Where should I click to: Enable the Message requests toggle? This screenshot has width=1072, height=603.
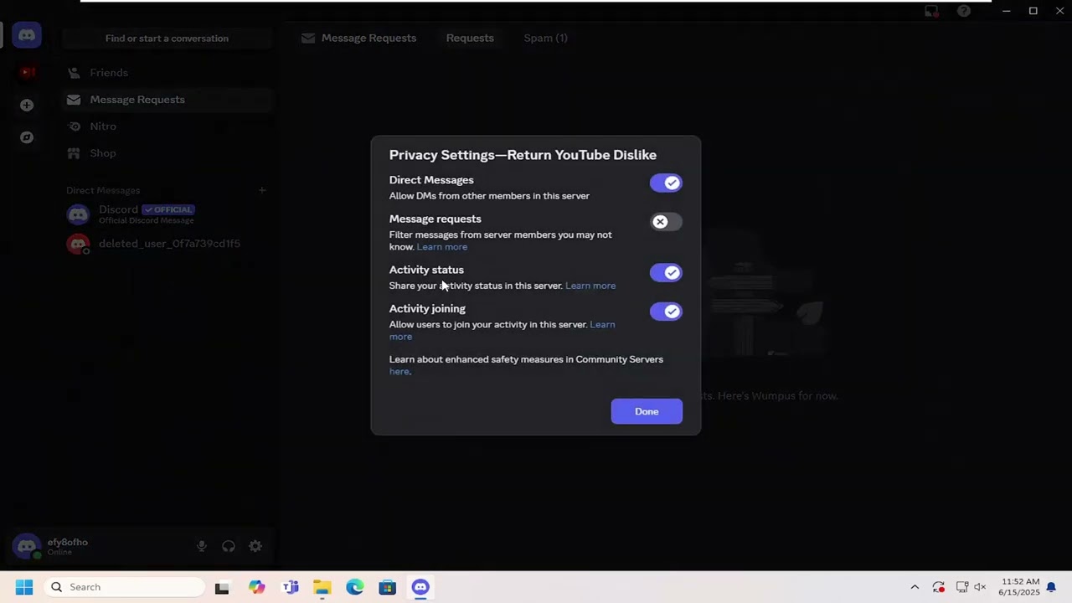(666, 222)
